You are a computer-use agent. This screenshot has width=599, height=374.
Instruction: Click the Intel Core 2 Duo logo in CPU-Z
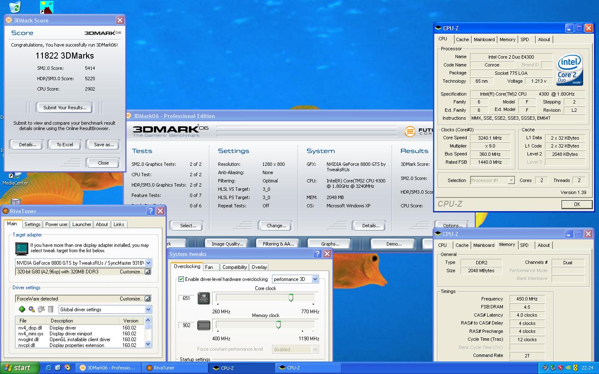(570, 69)
